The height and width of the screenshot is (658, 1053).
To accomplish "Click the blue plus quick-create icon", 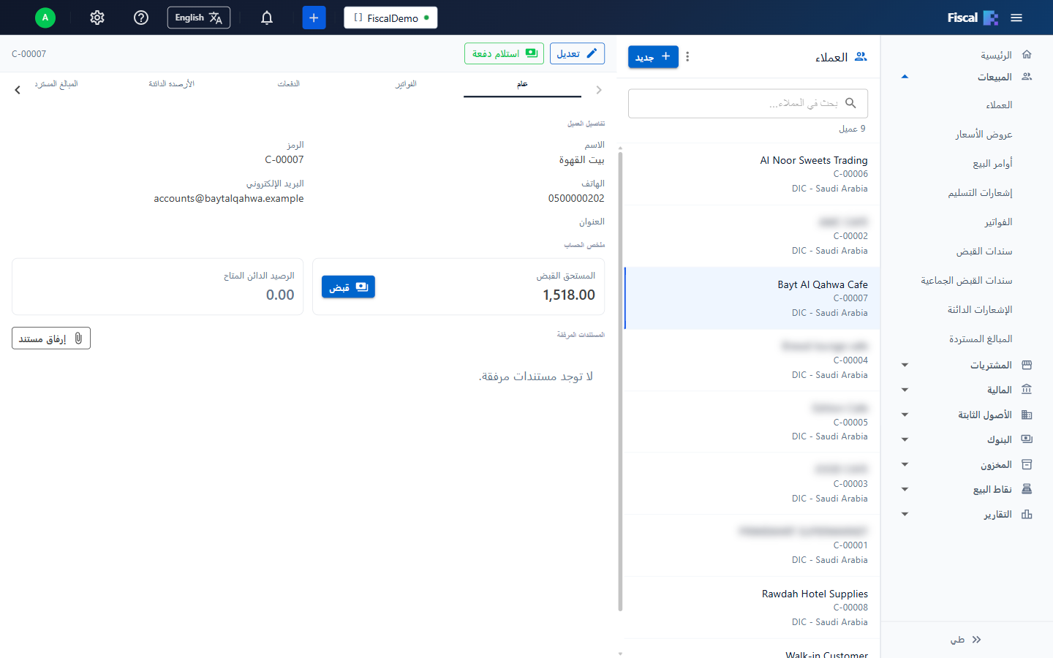I will (314, 18).
